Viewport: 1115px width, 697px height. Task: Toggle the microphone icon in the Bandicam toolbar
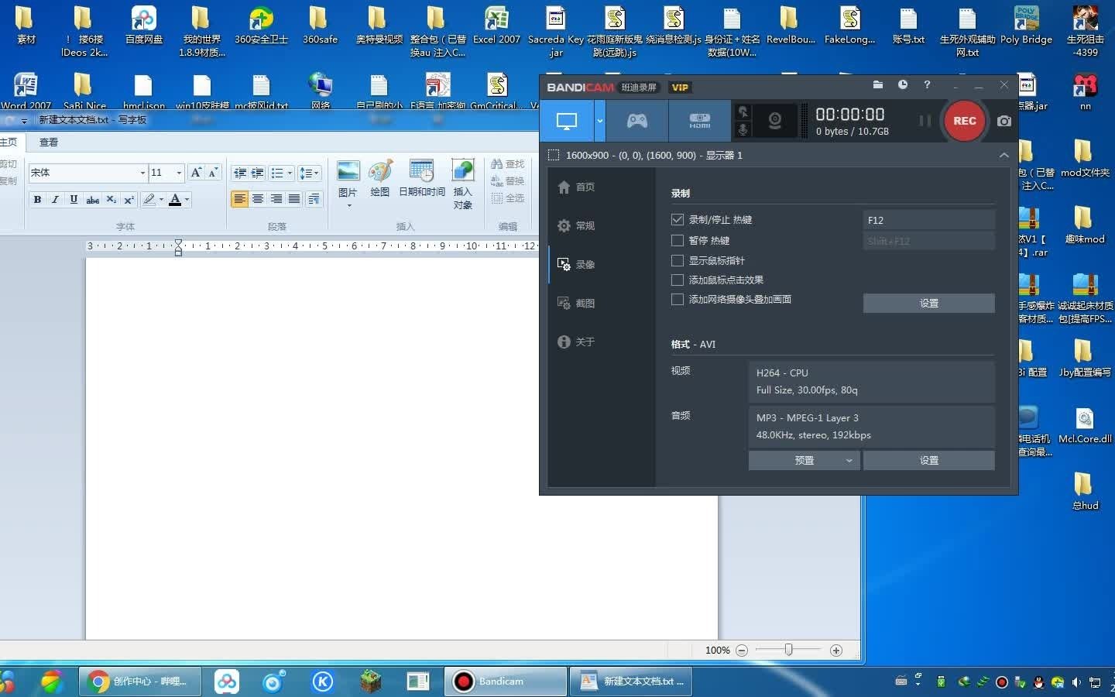tap(743, 130)
